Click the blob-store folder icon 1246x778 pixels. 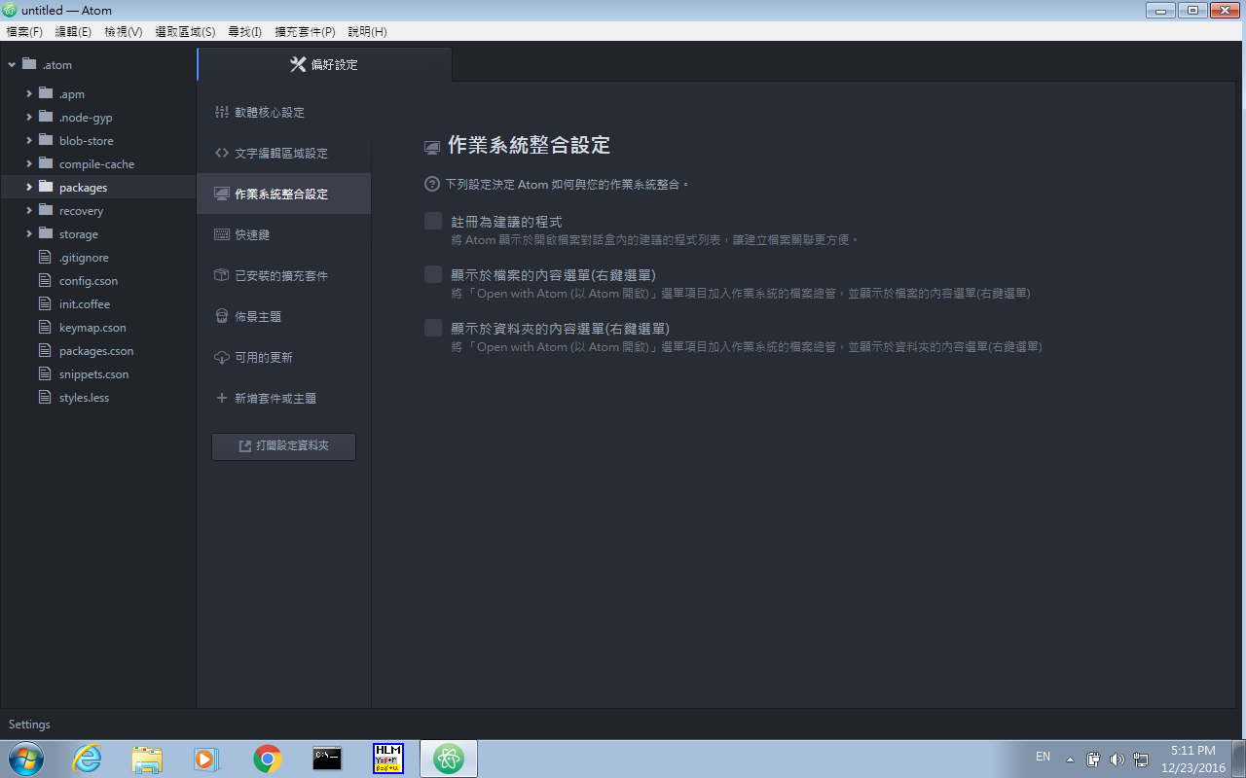46,140
